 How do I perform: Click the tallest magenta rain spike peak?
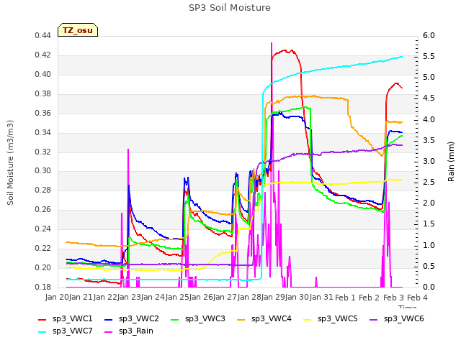click(x=272, y=43)
